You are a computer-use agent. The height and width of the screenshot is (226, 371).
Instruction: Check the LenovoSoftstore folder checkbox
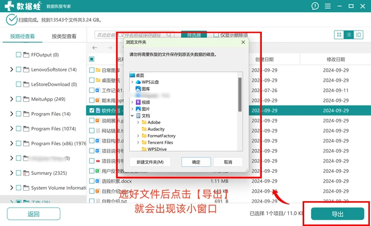pyautogui.click(x=19, y=70)
